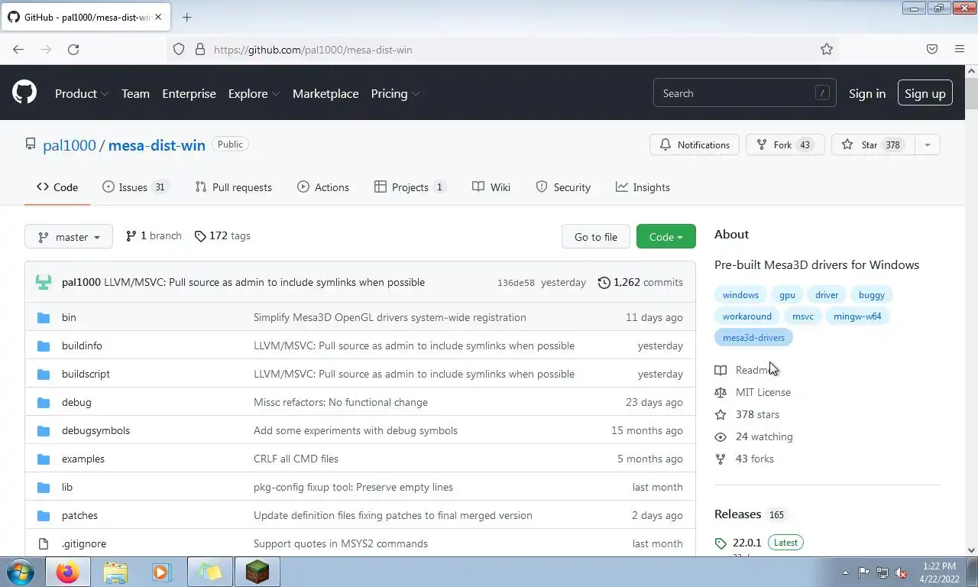
Task: Expand the Pricing menu
Action: pyautogui.click(x=395, y=93)
